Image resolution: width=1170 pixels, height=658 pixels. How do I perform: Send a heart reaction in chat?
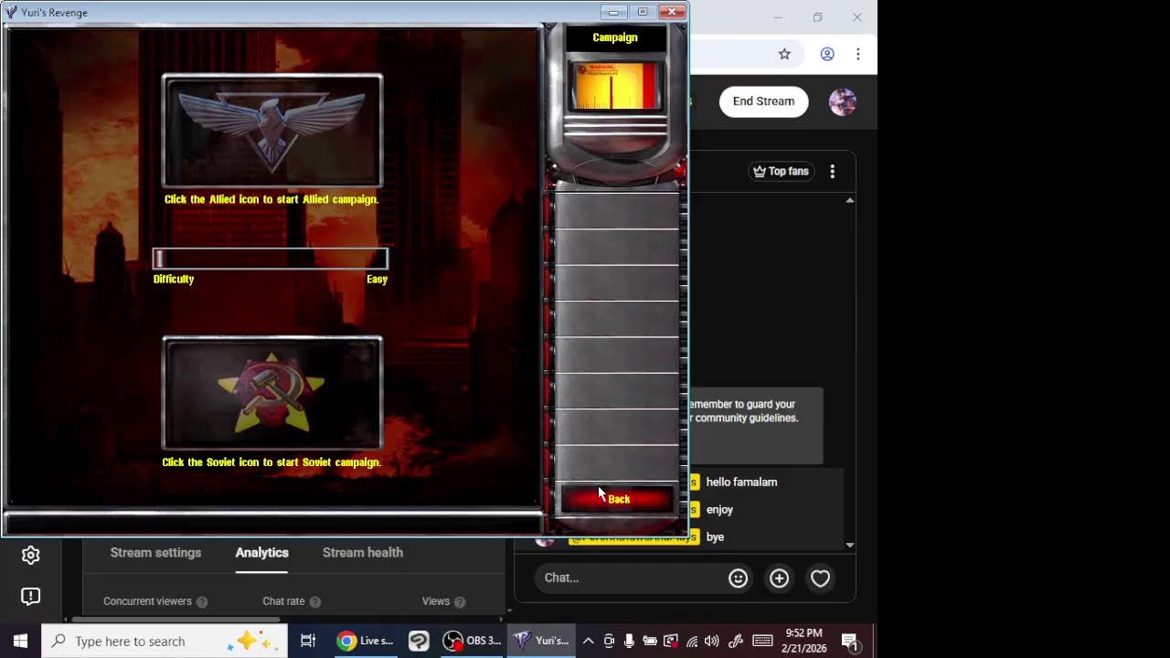(x=820, y=578)
